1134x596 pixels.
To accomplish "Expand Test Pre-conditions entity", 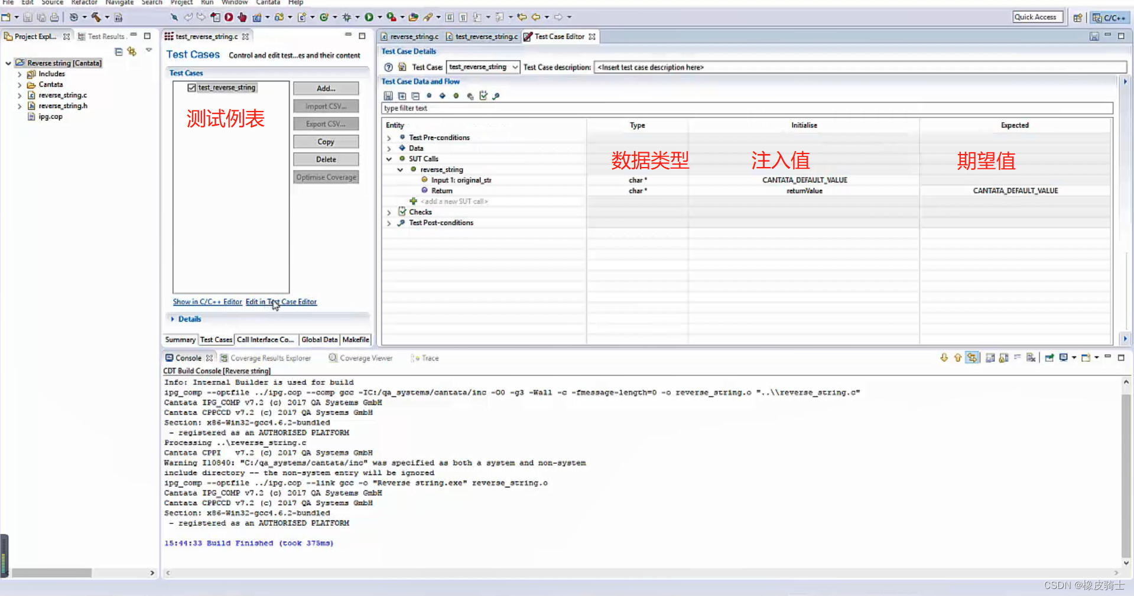I will (389, 138).
